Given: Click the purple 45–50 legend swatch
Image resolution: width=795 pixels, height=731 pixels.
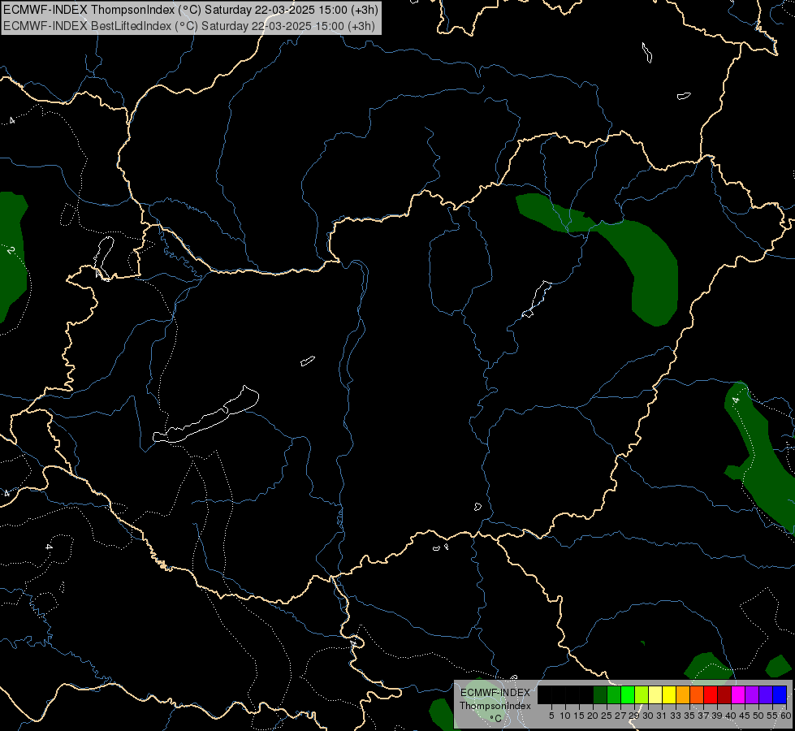Looking at the screenshot, I should [752, 694].
